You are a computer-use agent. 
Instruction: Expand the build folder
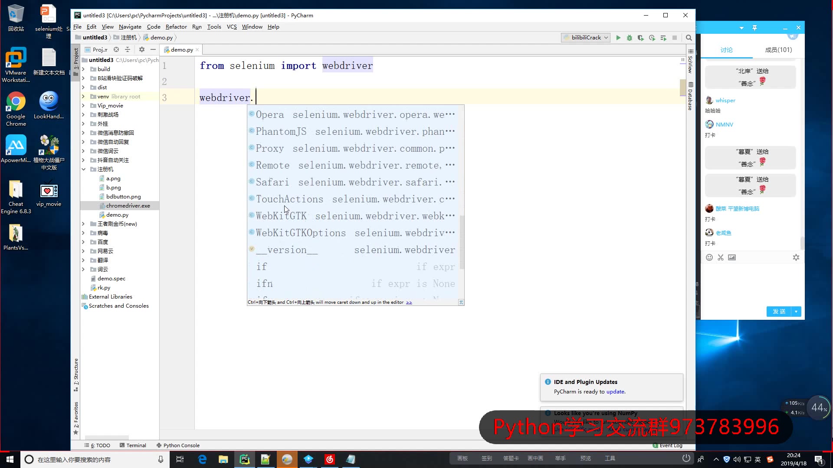point(83,69)
